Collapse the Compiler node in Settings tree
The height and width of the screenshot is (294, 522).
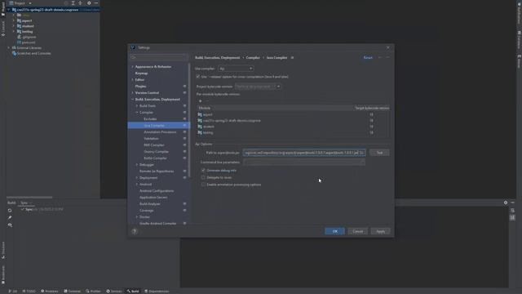coord(137,113)
